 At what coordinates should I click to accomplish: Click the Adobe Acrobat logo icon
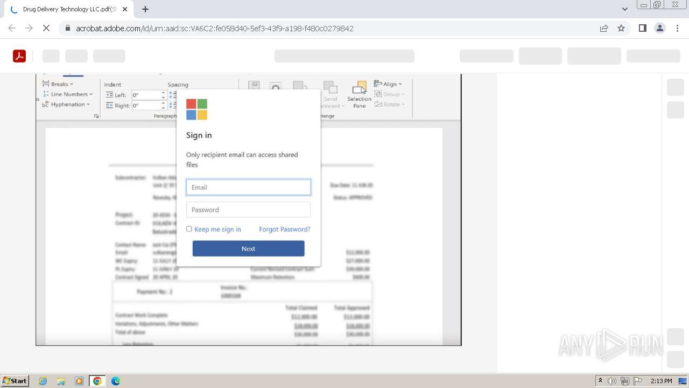19,56
